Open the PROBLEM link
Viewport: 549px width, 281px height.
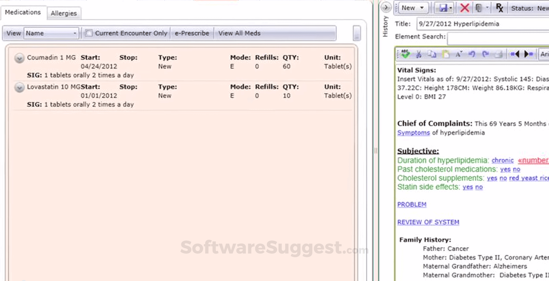point(412,205)
